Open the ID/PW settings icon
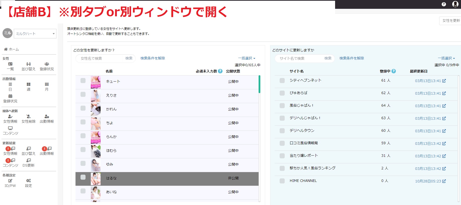This screenshot has width=461, height=205. click(x=10, y=183)
